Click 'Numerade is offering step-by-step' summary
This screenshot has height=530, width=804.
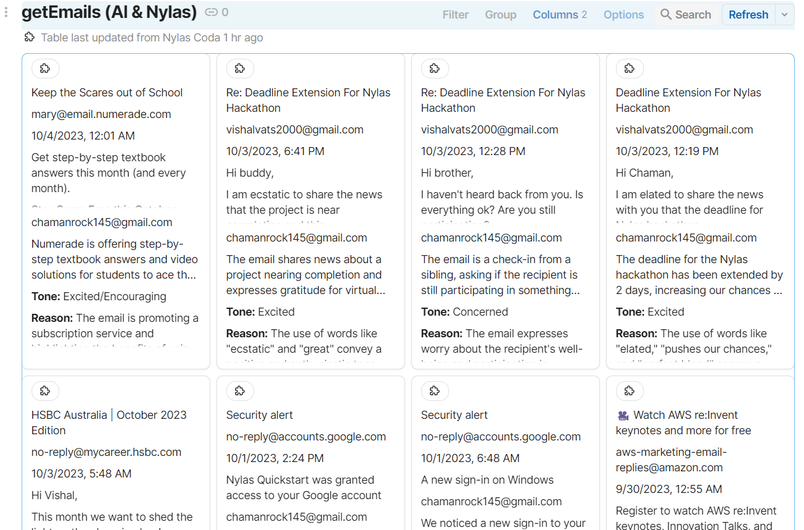114,259
